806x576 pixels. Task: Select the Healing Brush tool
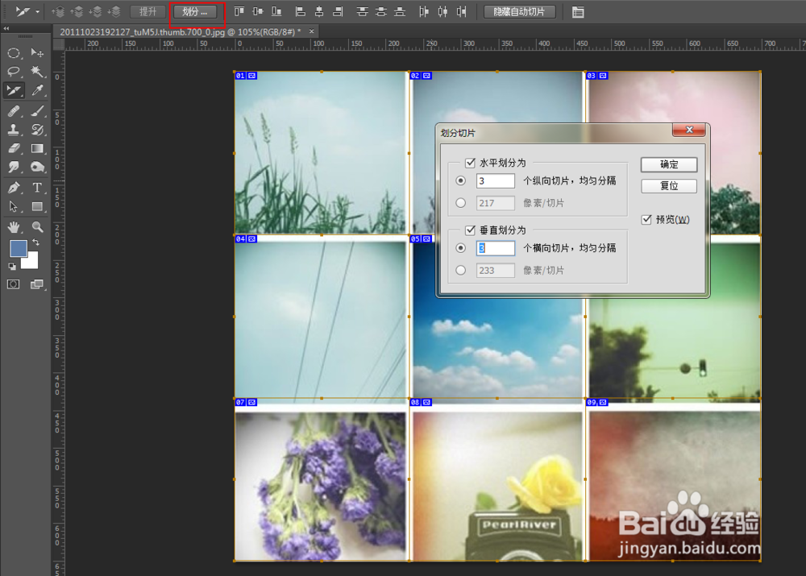pos(14,110)
